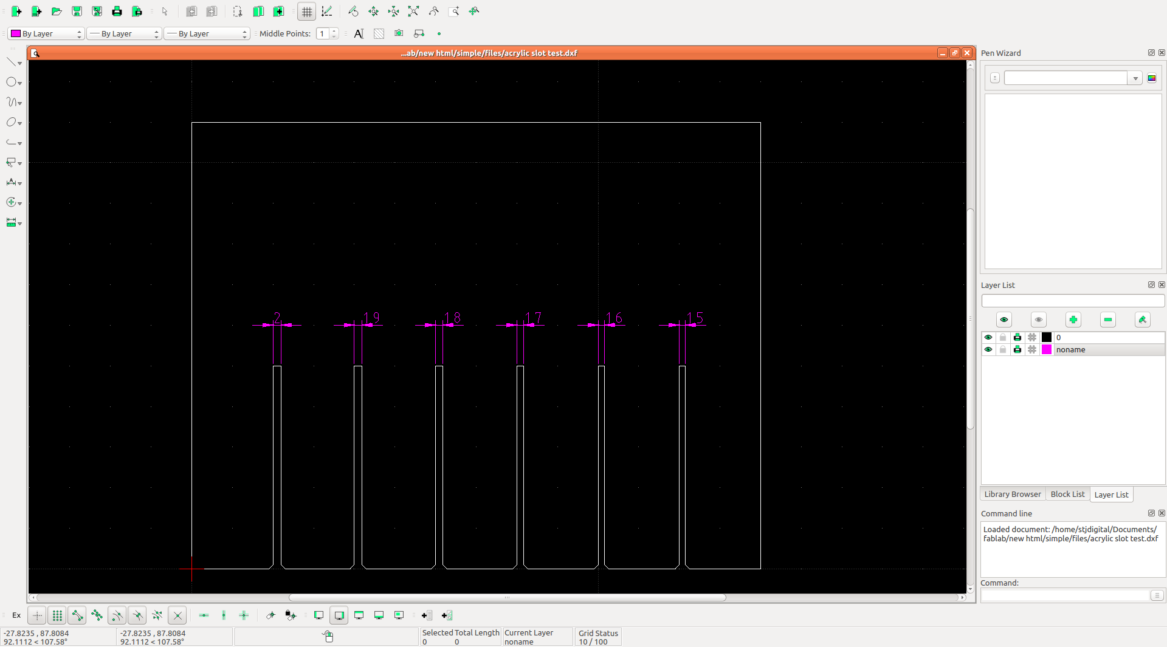Open the line type By Layer dropdown

[x=207, y=33]
